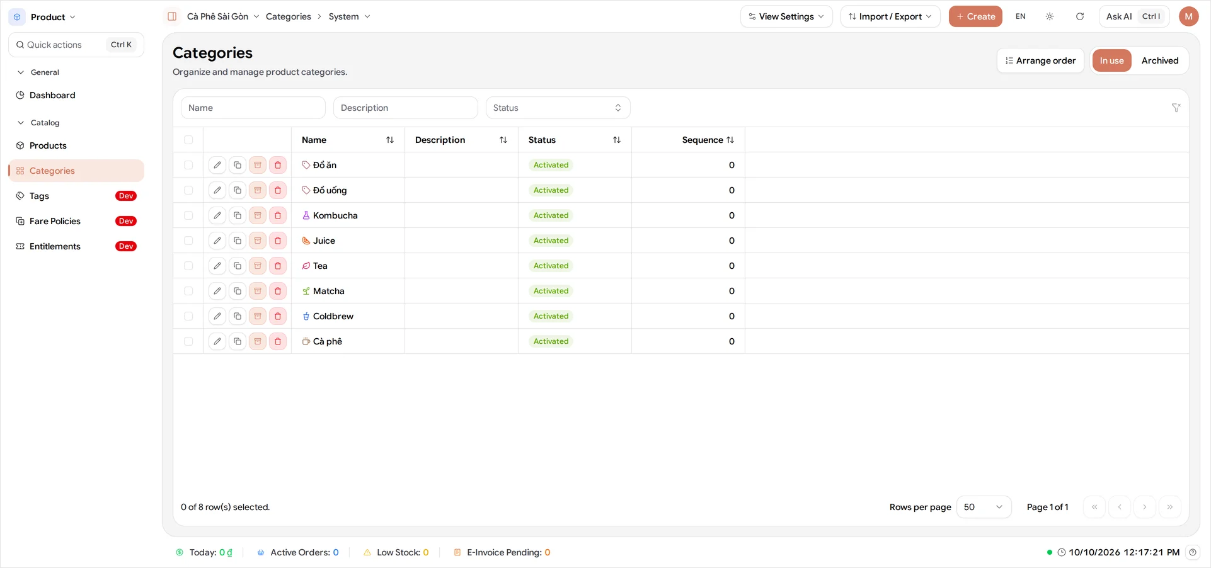Click the Name filter input
The width and height of the screenshot is (1211, 568).
(253, 108)
